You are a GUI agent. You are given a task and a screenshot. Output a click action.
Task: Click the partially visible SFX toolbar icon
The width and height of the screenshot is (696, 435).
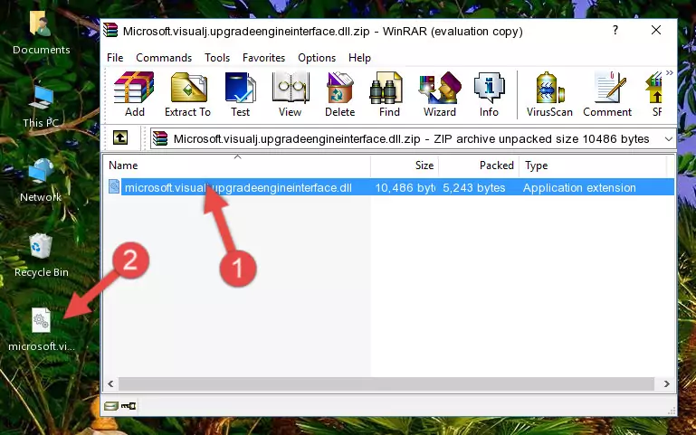point(655,94)
